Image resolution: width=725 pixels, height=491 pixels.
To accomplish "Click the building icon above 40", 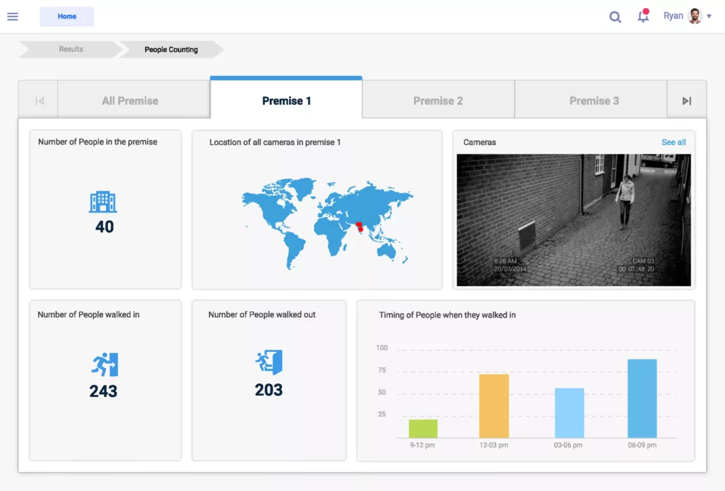I will coord(103,202).
